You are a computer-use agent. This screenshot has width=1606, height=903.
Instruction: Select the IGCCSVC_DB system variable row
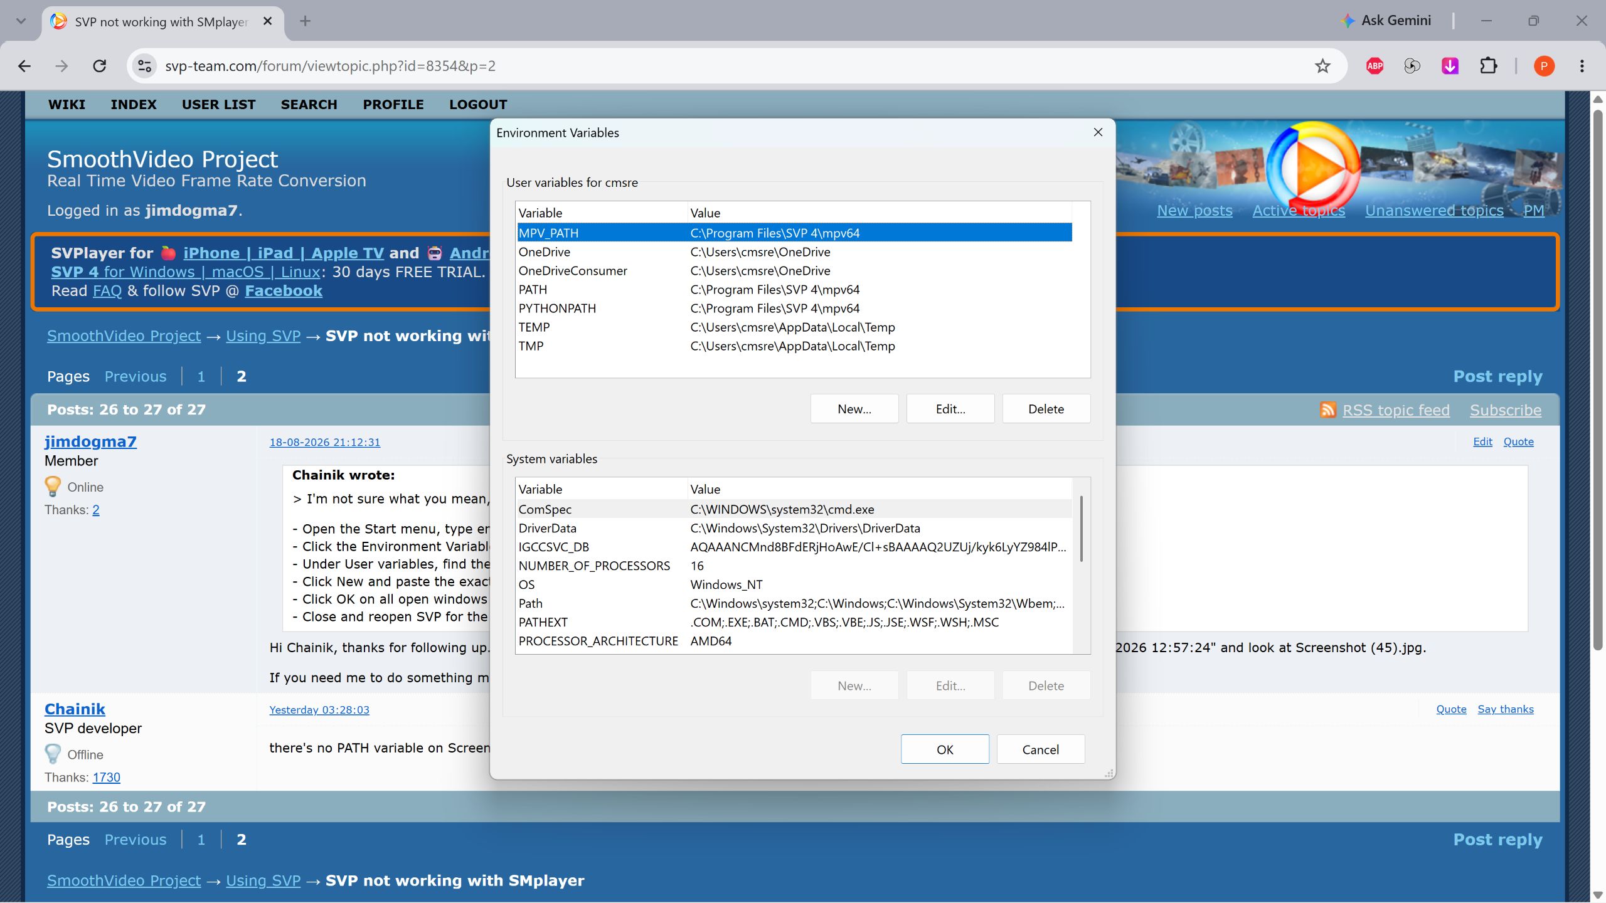794,547
